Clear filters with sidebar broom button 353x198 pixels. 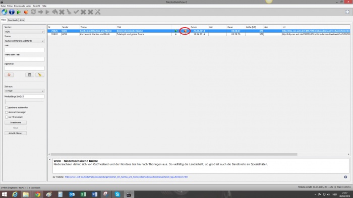(40, 75)
